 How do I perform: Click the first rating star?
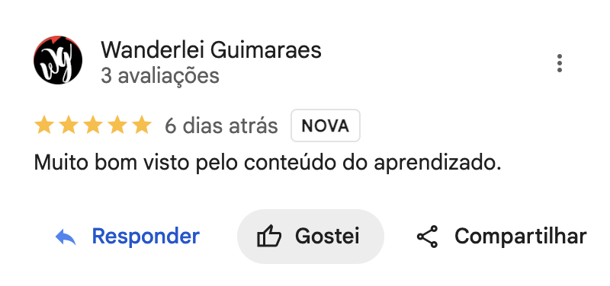tap(44, 126)
